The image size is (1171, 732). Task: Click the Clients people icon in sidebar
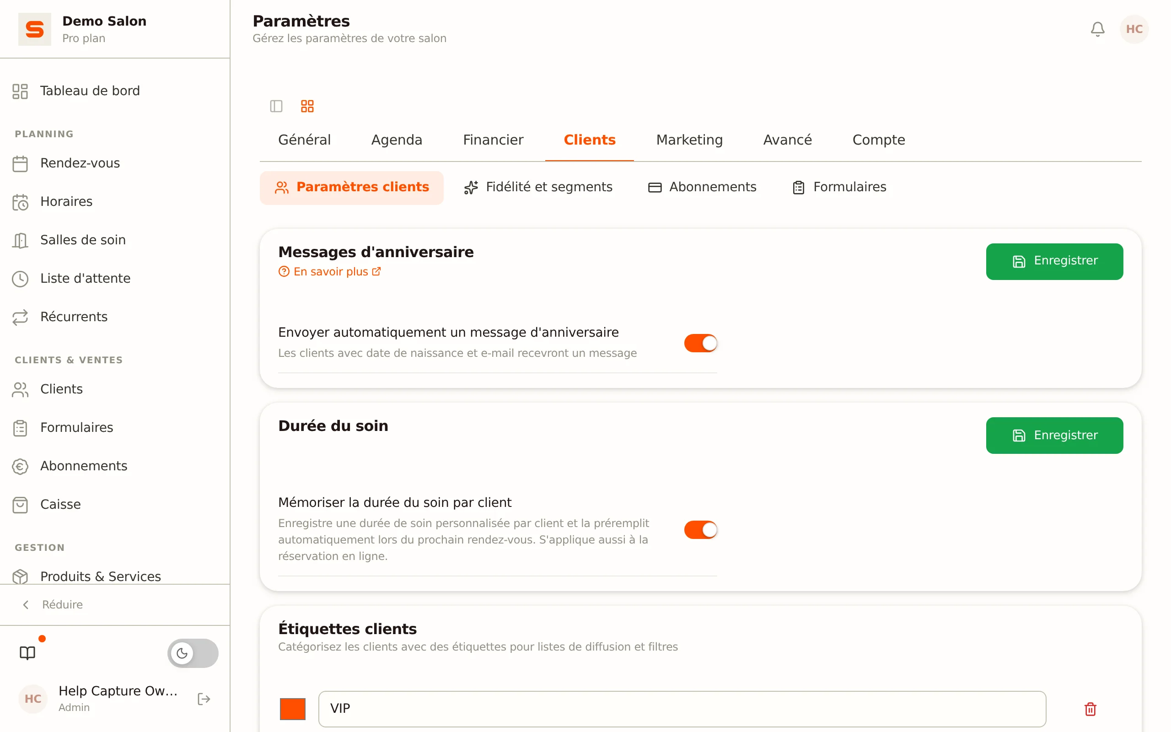click(x=20, y=389)
